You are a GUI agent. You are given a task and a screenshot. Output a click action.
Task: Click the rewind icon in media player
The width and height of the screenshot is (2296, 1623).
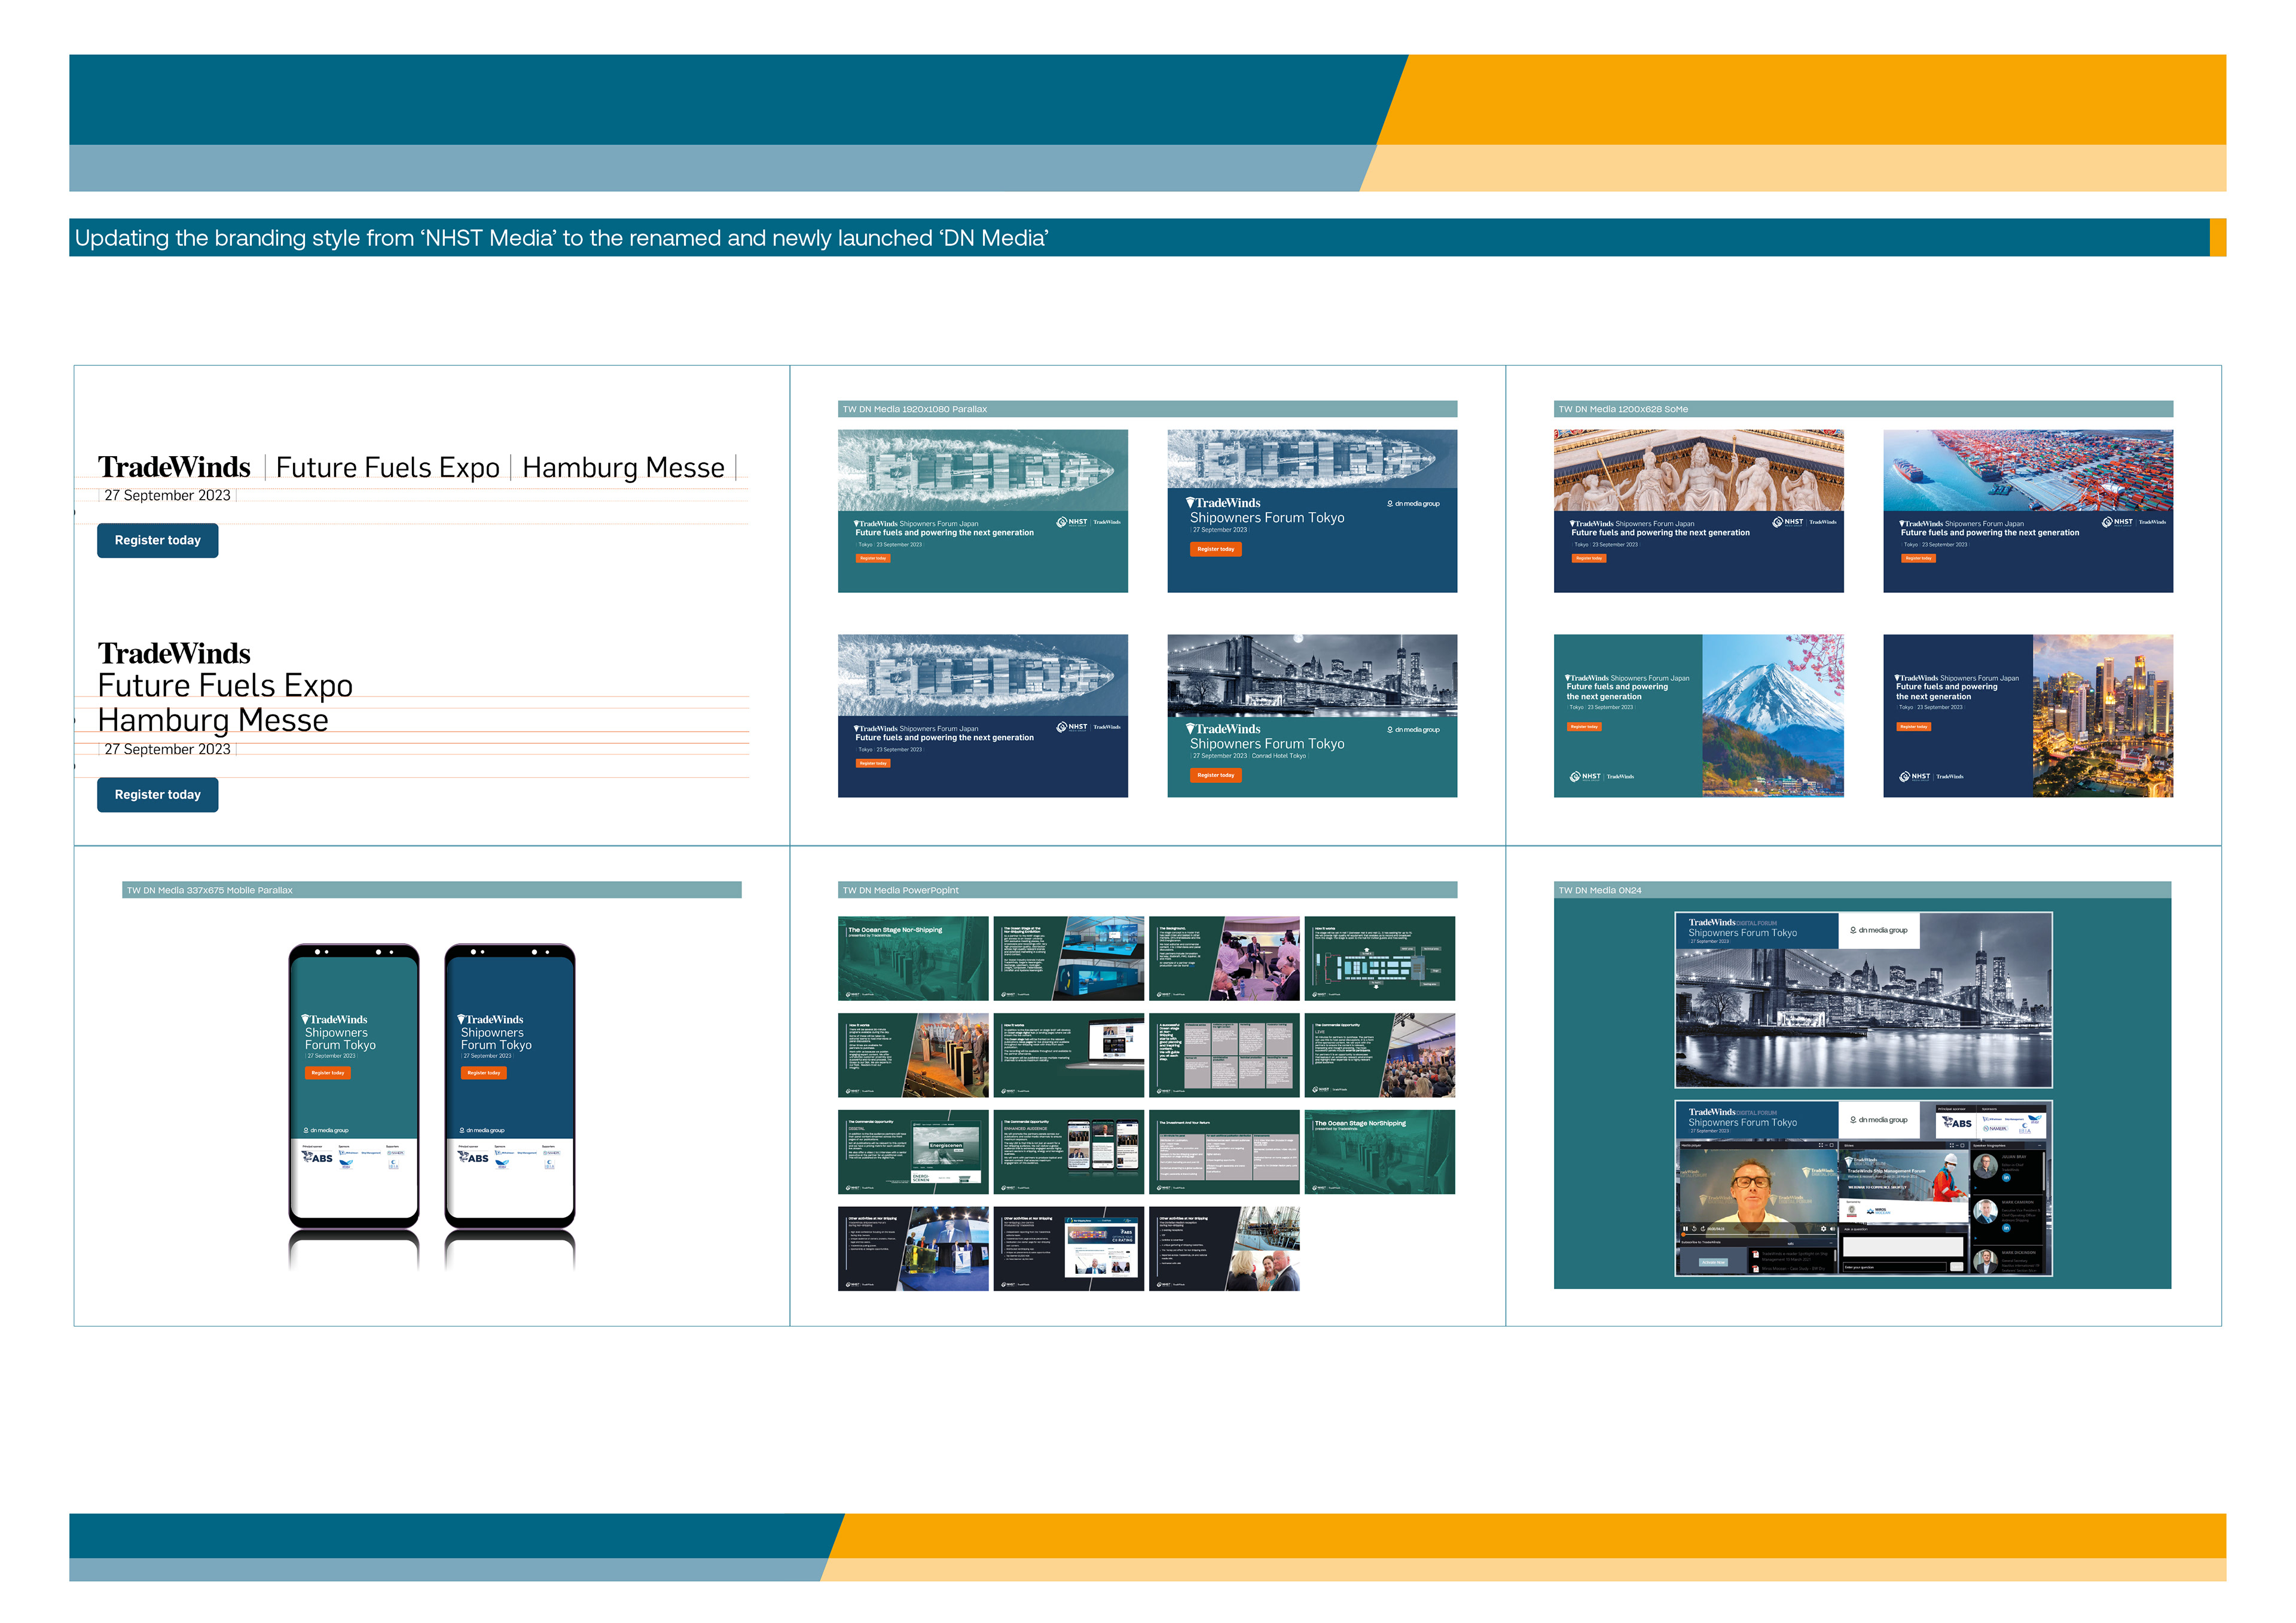1695,1229
